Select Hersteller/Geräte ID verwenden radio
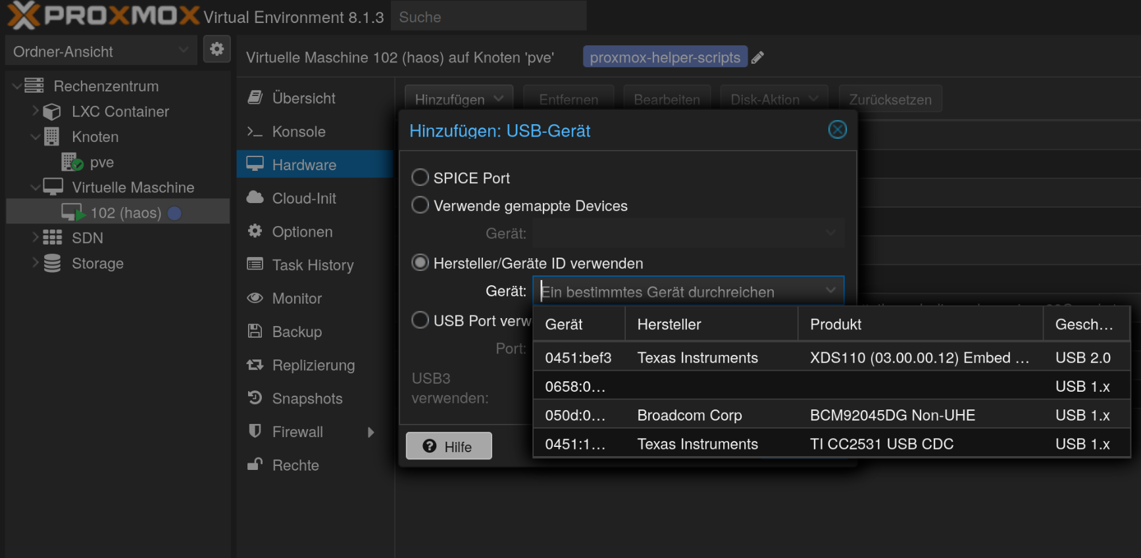This screenshot has width=1141, height=558. (420, 263)
